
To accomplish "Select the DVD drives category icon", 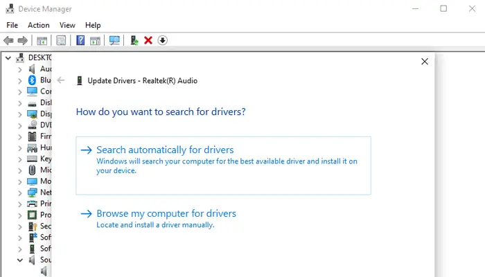I will coord(32,125).
